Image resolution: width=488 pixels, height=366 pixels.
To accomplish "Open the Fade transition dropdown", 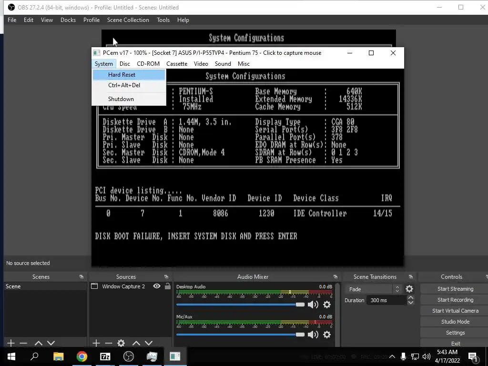I will pos(373,289).
